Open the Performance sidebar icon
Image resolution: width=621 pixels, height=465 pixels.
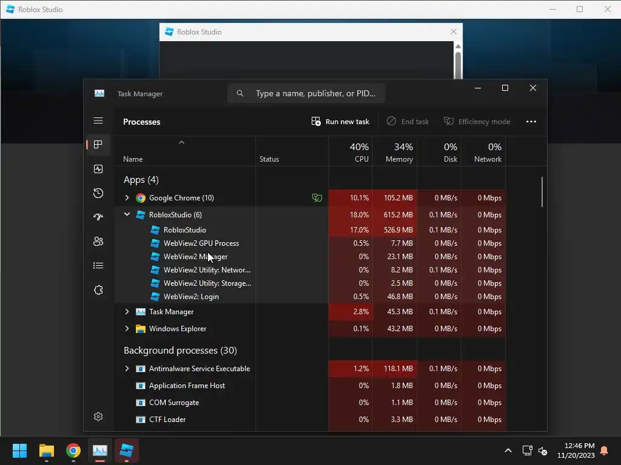coord(98,170)
